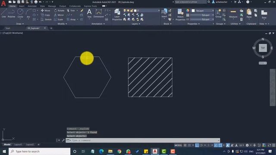Viewport: 276px width, 155px height.
Task: Toggle Clean Screen icon in status bar
Action: [269, 146]
